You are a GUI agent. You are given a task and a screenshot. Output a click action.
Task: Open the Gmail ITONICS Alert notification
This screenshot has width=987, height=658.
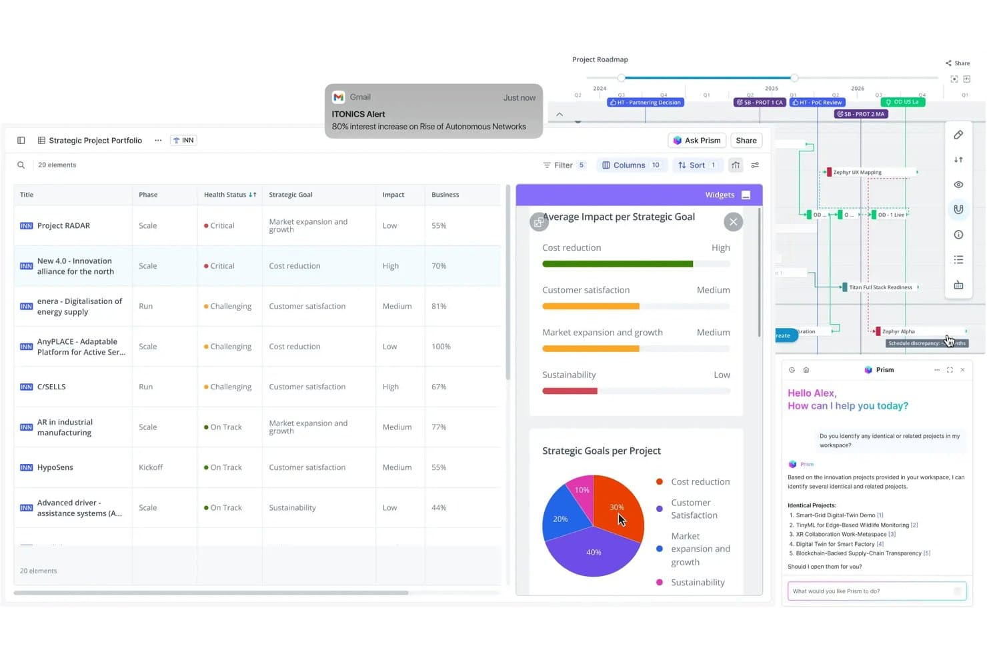point(433,111)
